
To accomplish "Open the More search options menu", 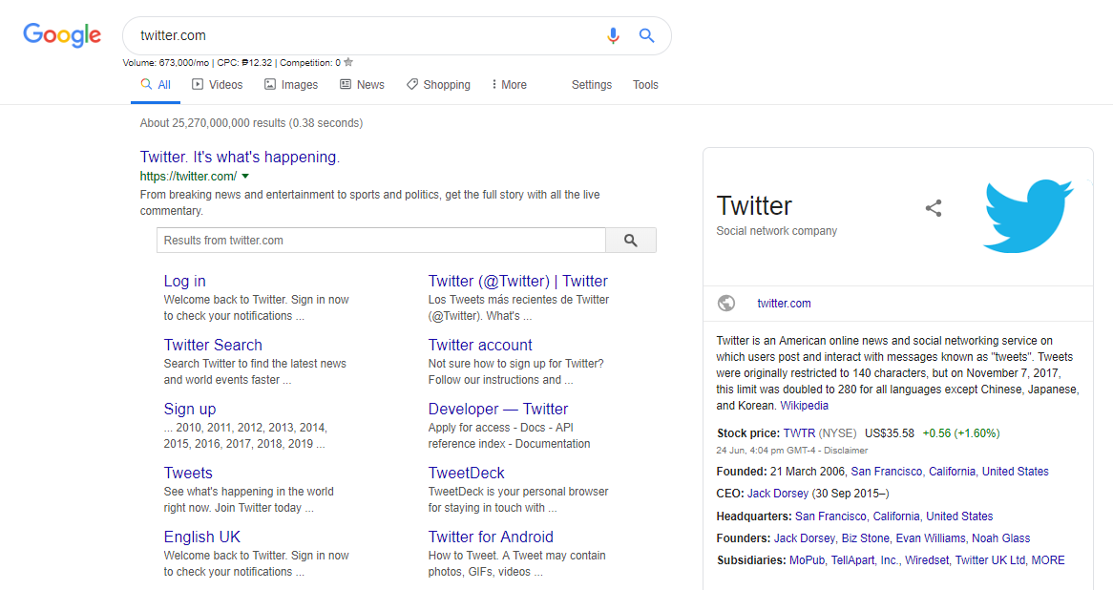I will [508, 84].
